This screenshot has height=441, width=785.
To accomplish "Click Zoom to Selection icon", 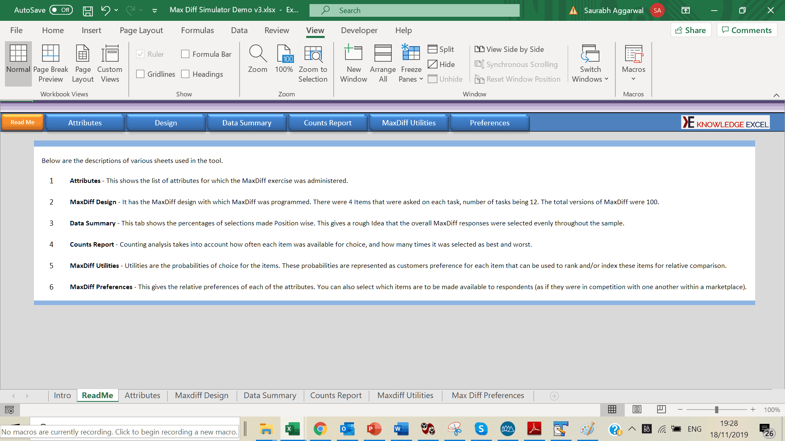I will 313,53.
